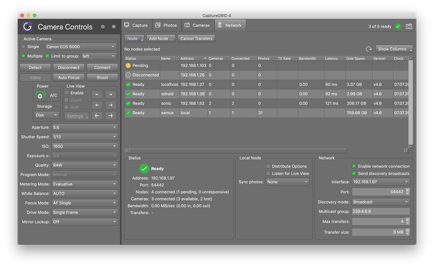
Task: Click the bottom right arrow in Live View
Action: [x=111, y=116]
